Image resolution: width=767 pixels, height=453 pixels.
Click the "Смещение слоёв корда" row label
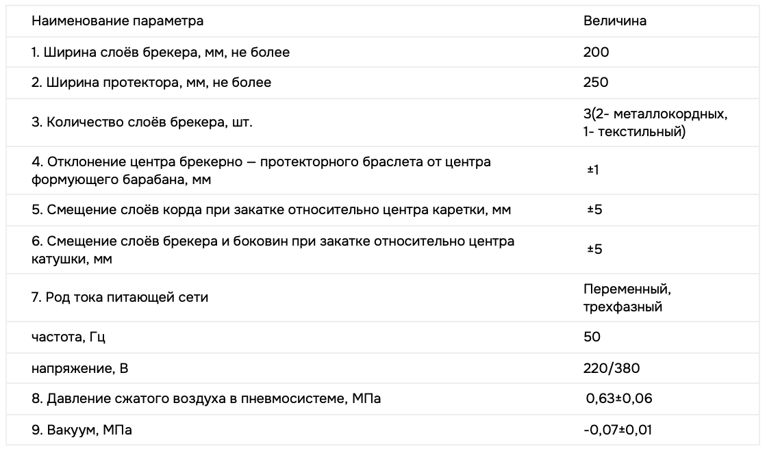click(271, 209)
